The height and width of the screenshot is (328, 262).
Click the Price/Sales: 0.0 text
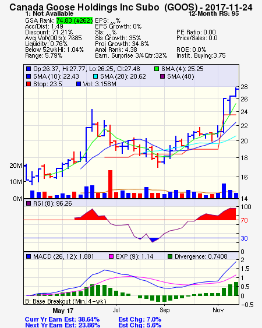[x=197, y=38]
